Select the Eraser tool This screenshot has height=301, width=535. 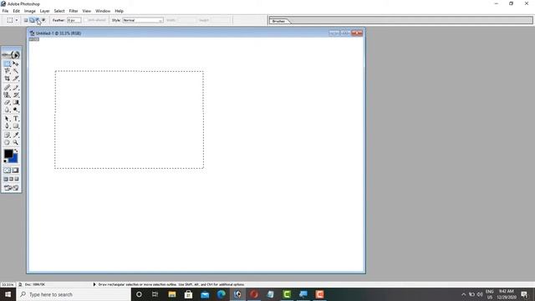[x=8, y=102]
